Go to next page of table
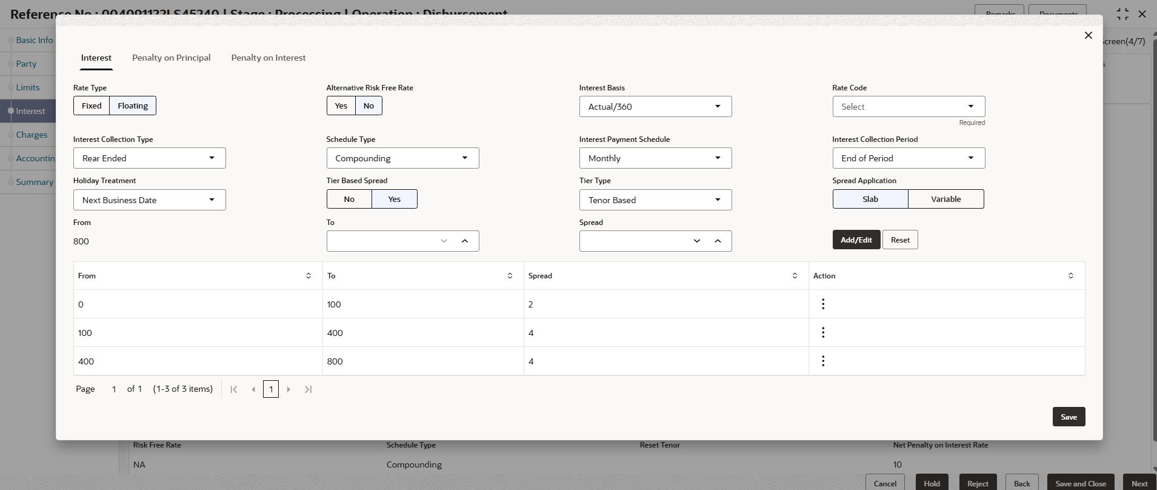This screenshot has height=490, width=1157. pyautogui.click(x=288, y=389)
